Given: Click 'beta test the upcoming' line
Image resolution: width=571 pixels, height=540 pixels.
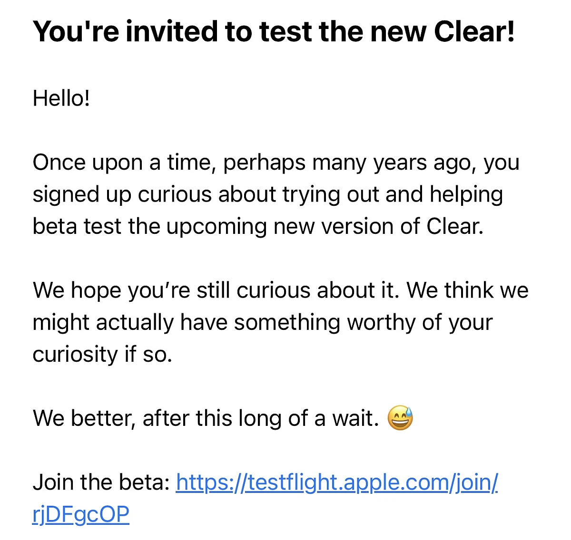Looking at the screenshot, I should tap(150, 227).
